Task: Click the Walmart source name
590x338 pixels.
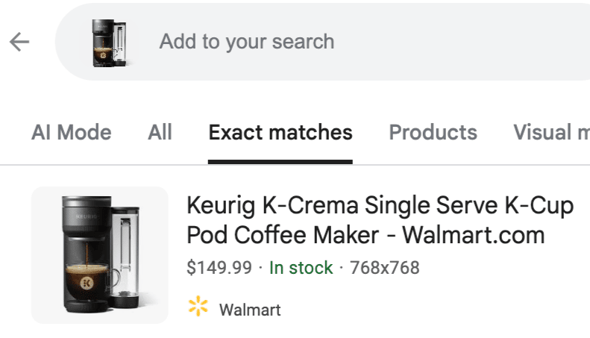Action: point(250,309)
